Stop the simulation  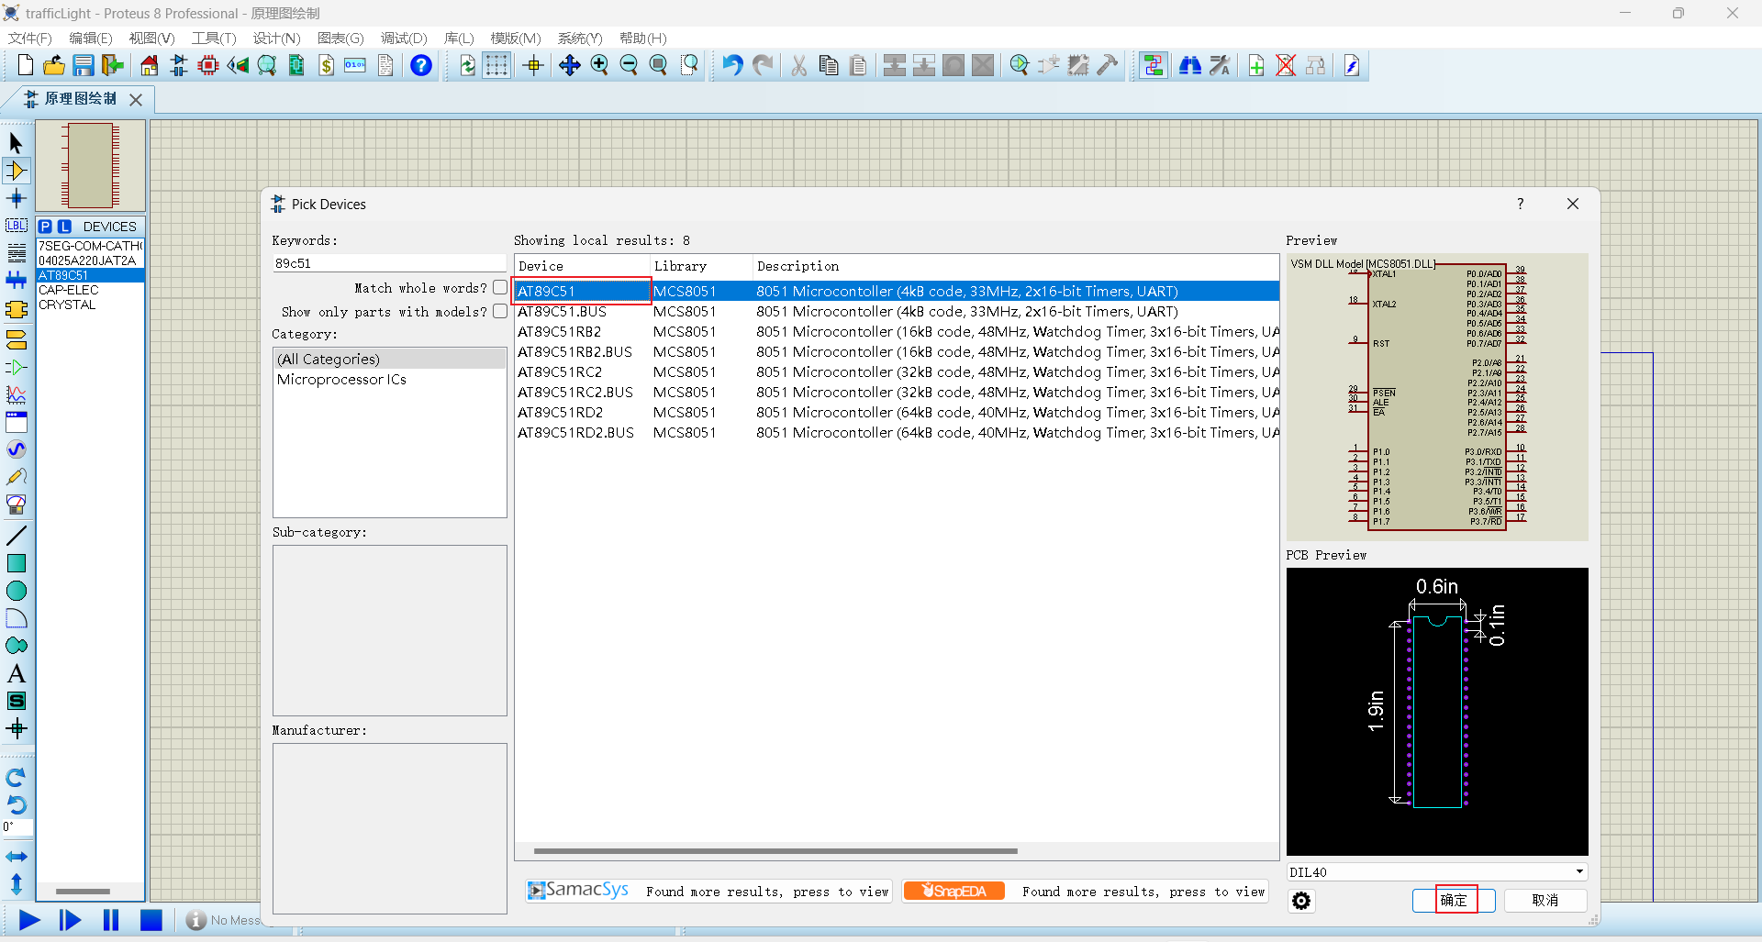click(x=151, y=920)
